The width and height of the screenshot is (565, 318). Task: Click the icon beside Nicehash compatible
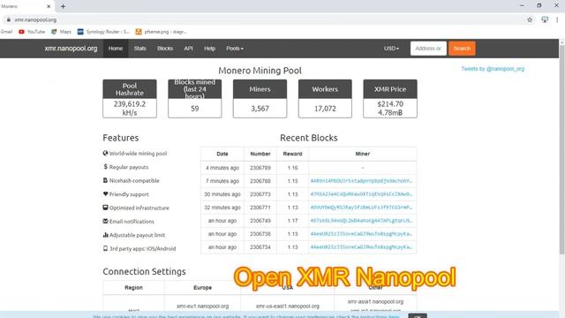coord(105,180)
